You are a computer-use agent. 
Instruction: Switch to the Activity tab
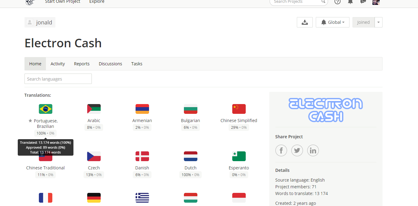tap(58, 64)
